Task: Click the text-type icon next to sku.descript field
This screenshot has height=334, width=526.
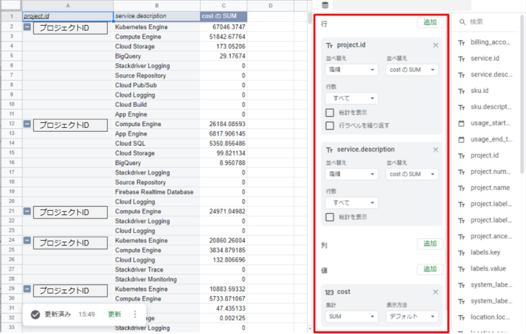Action: coord(462,108)
